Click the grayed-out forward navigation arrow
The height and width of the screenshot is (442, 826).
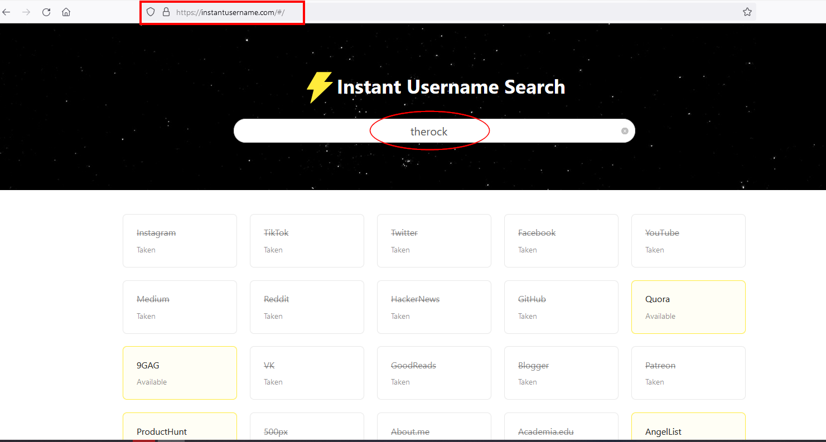coord(26,12)
